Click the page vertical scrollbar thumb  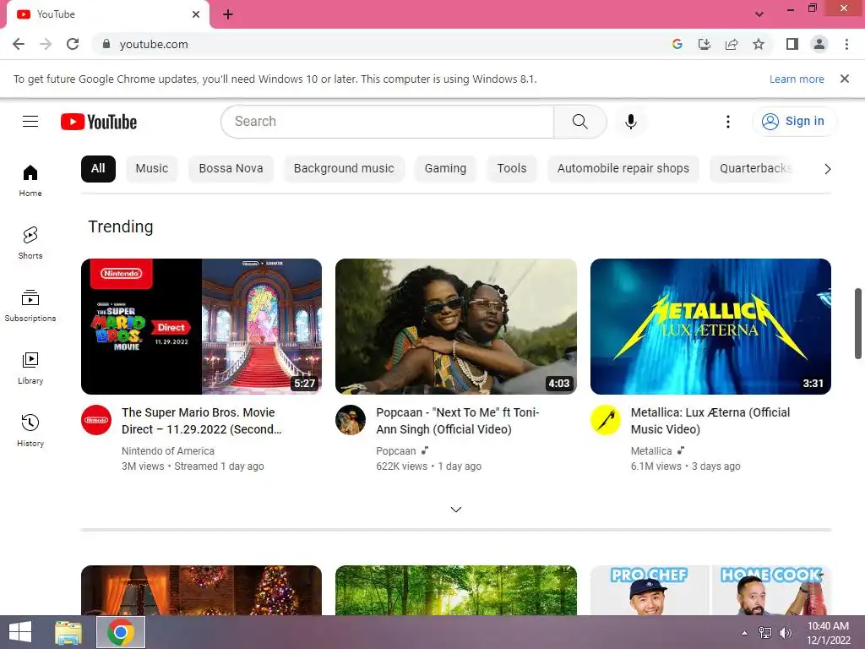[858, 324]
